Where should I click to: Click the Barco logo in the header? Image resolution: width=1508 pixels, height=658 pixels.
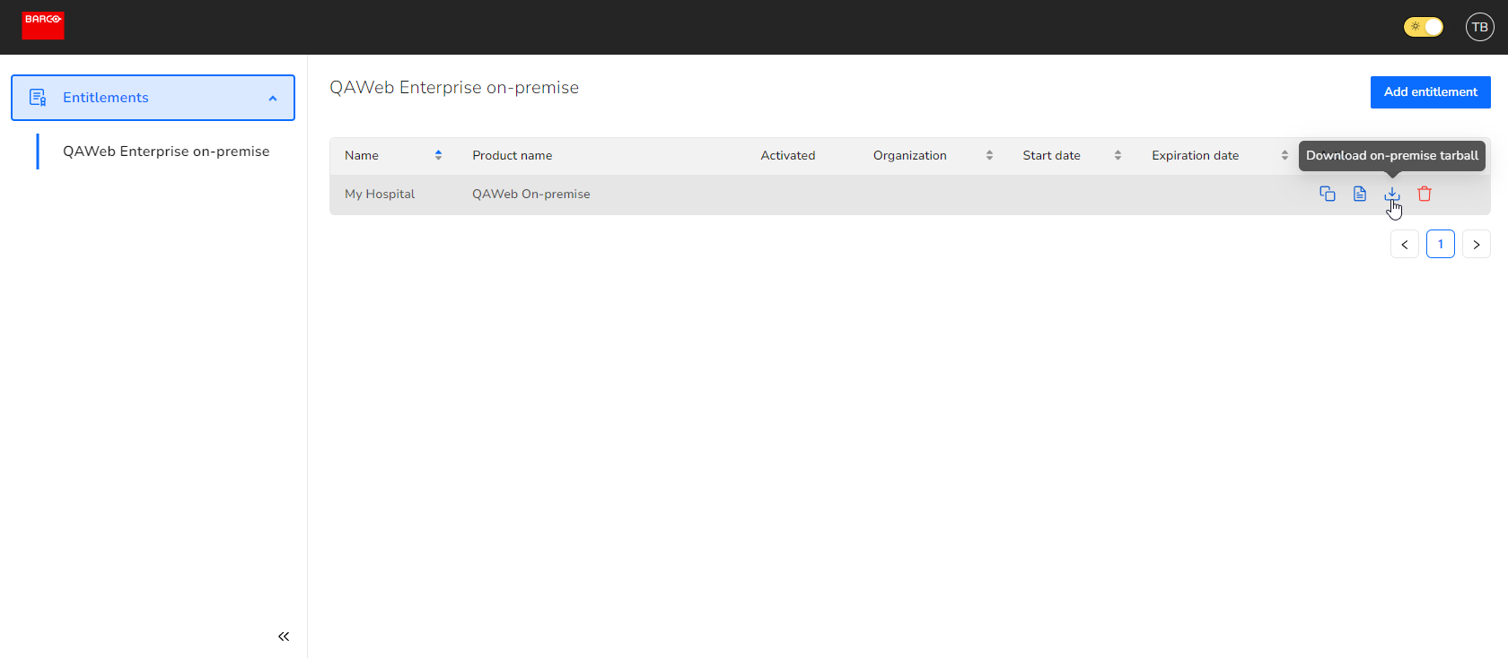pyautogui.click(x=43, y=26)
